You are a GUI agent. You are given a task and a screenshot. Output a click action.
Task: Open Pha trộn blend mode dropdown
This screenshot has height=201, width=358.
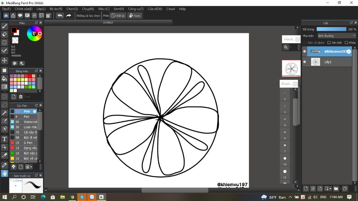point(337,36)
